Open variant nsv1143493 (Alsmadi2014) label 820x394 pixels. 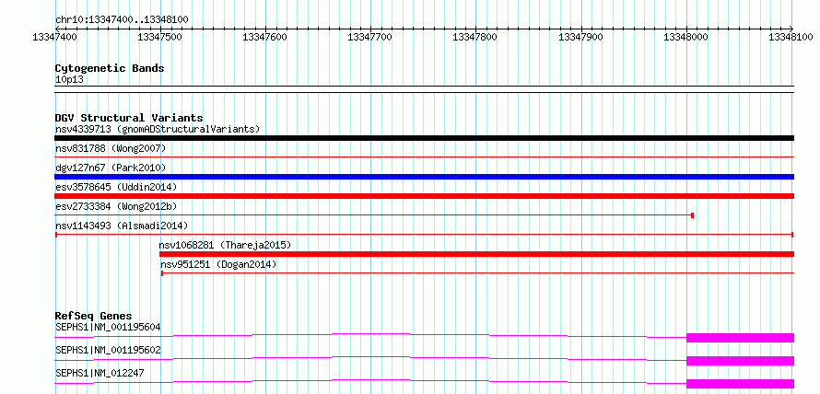(x=122, y=226)
